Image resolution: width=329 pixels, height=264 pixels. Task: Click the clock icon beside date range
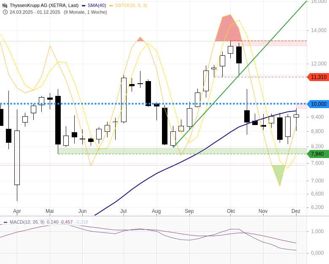point(5,12)
